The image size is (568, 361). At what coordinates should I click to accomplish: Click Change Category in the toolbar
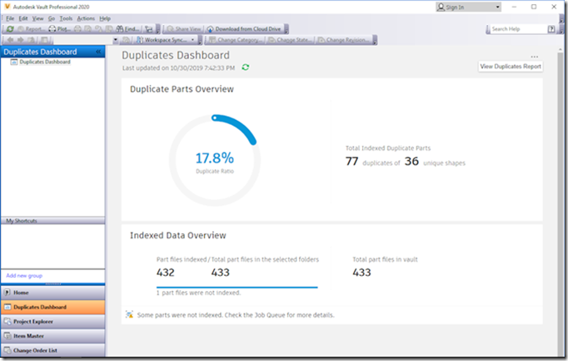[x=235, y=40]
